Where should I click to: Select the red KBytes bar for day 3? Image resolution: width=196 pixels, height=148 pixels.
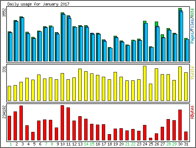[x=21, y=123]
